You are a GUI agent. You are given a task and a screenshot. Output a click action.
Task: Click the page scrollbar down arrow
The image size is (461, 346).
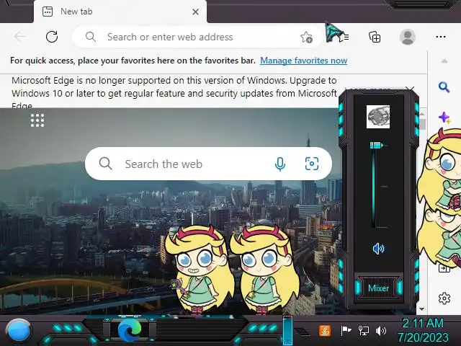click(x=422, y=309)
